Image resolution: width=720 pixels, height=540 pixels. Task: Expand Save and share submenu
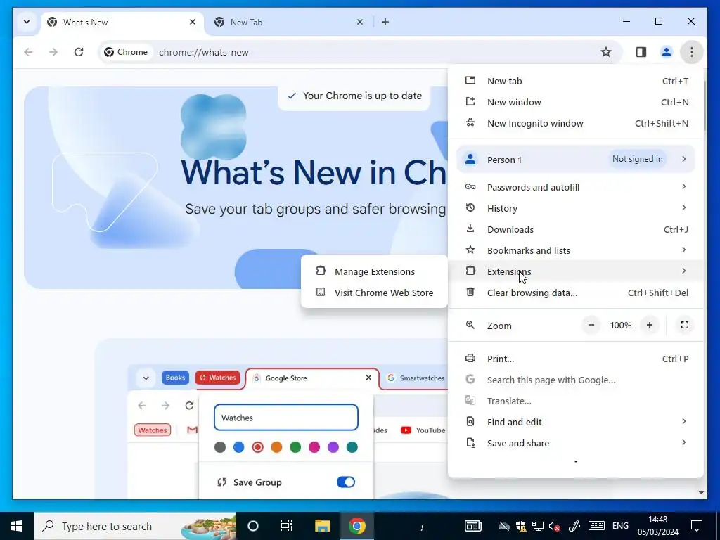pyautogui.click(x=576, y=443)
